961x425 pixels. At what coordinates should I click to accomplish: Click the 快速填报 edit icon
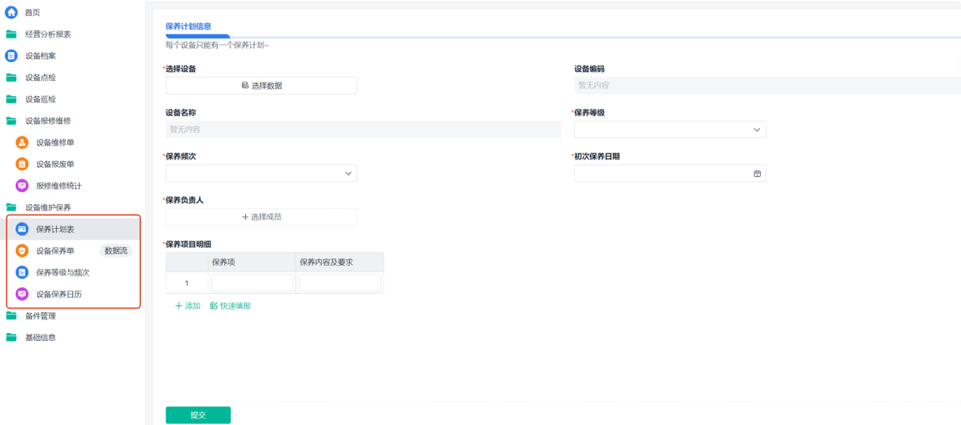(x=214, y=306)
